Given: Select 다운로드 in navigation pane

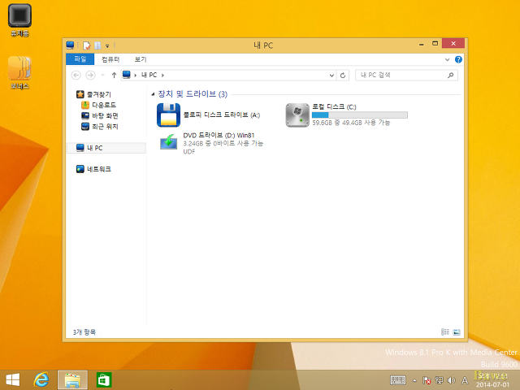Looking at the screenshot, I should click(98, 105).
